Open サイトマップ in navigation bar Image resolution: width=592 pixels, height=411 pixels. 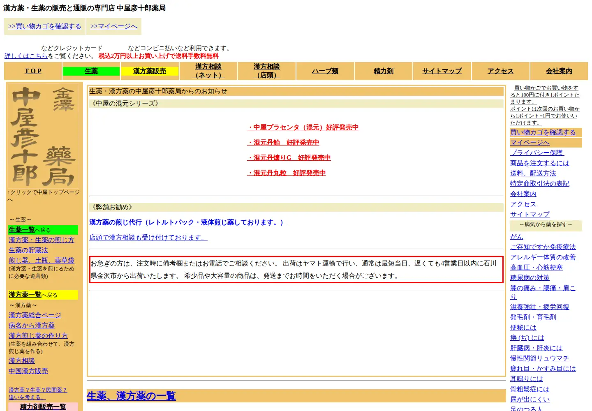(442, 71)
